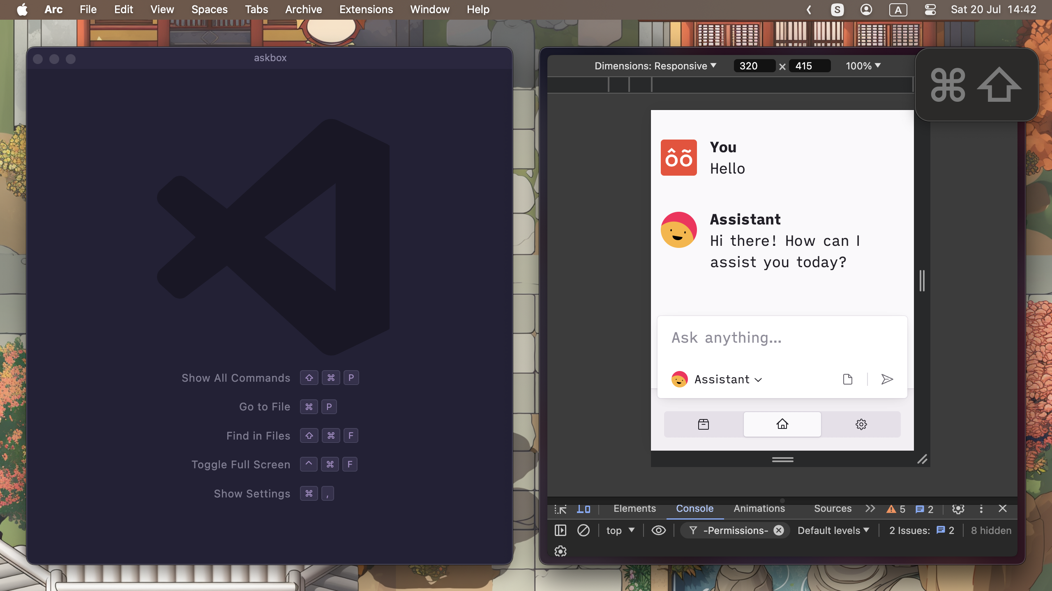Select the home tab icon
The width and height of the screenshot is (1052, 591).
(x=782, y=424)
